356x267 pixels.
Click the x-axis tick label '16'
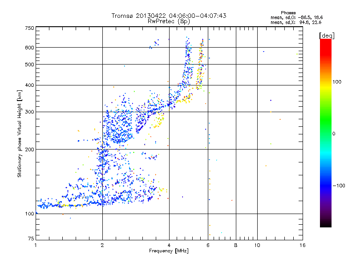pyautogui.click(x=303, y=245)
